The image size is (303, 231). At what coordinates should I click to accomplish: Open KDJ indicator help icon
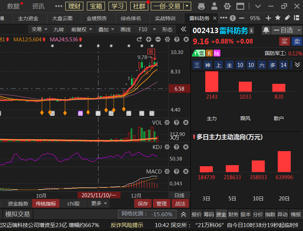(176, 147)
